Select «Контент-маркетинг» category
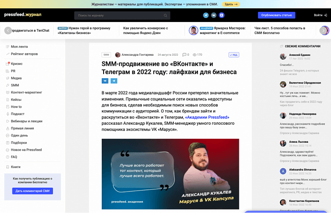The image size is (331, 213). click(x=26, y=92)
